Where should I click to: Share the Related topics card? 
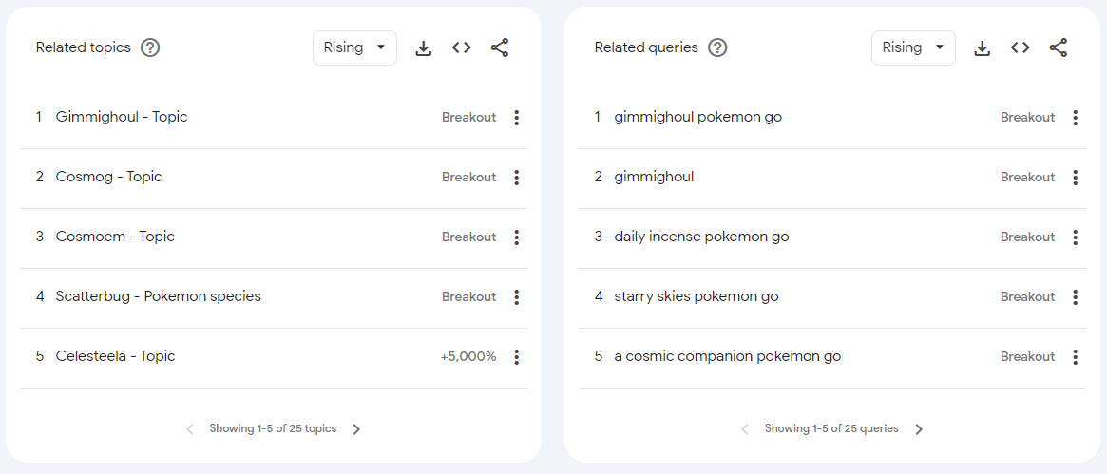(x=500, y=47)
